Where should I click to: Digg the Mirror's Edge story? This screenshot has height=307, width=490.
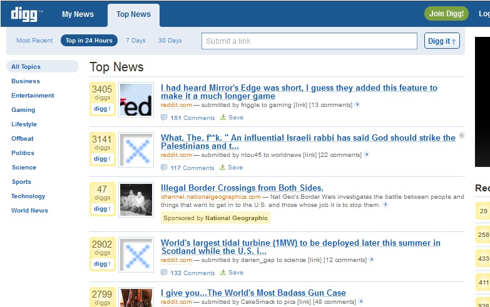click(103, 109)
